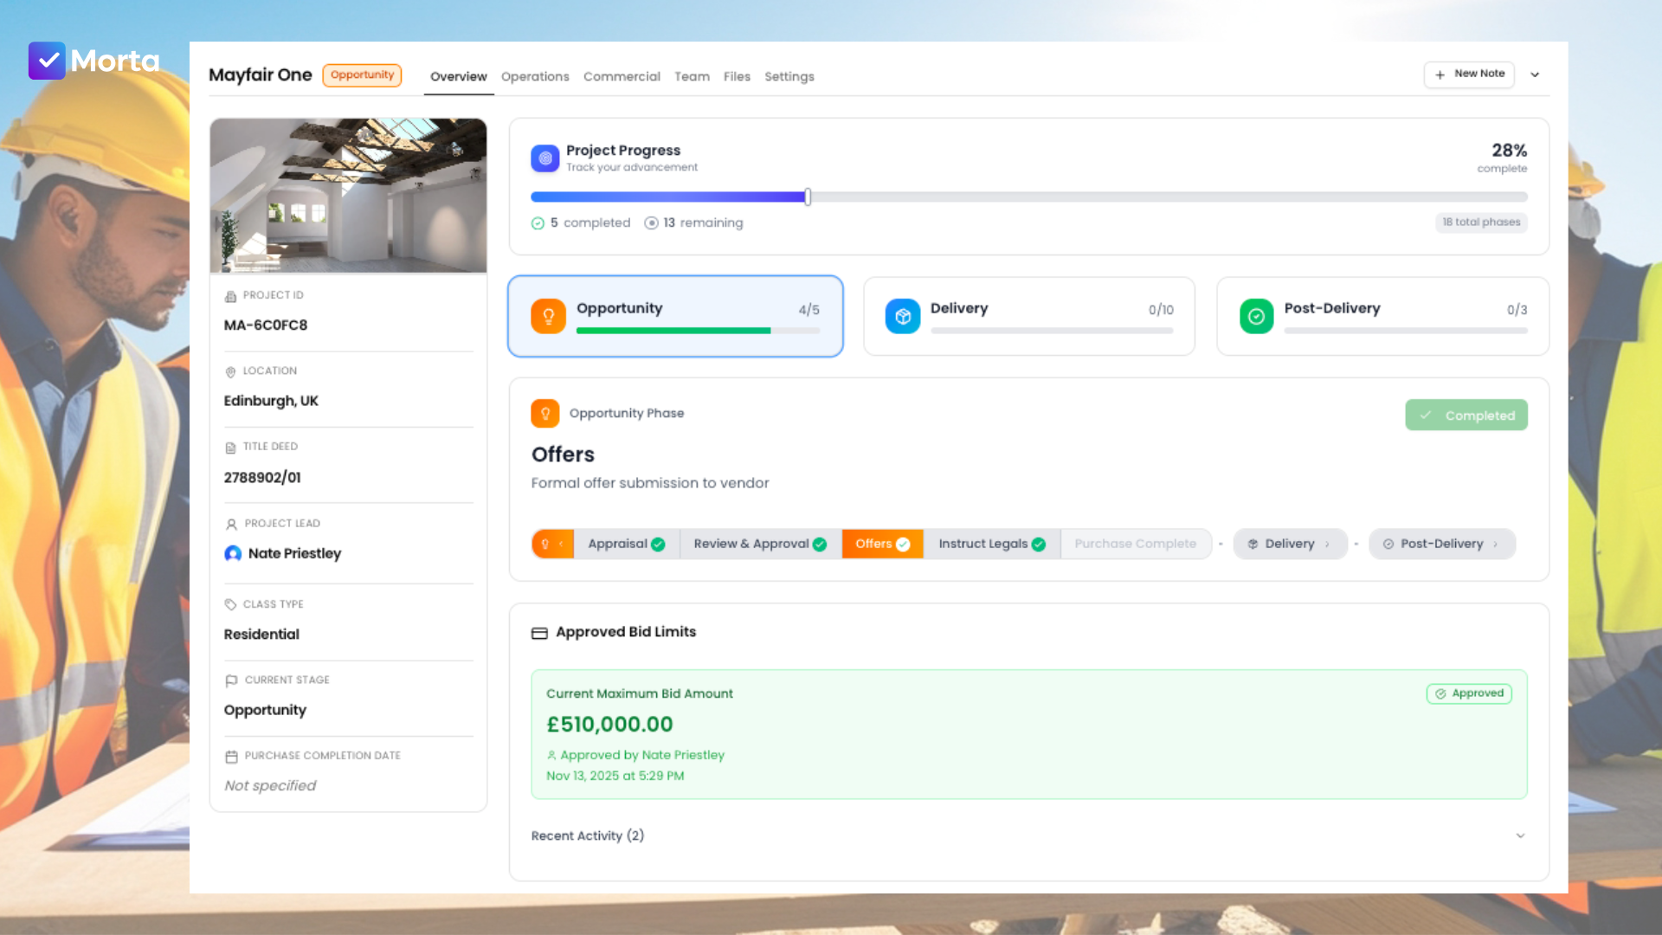This screenshot has height=935, width=1662.
Task: Click the 18 total phases badge
Action: pos(1481,222)
